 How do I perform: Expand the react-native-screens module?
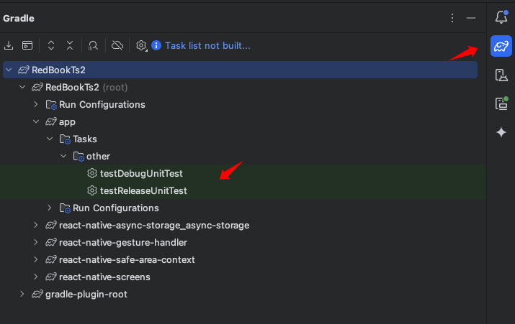point(36,277)
